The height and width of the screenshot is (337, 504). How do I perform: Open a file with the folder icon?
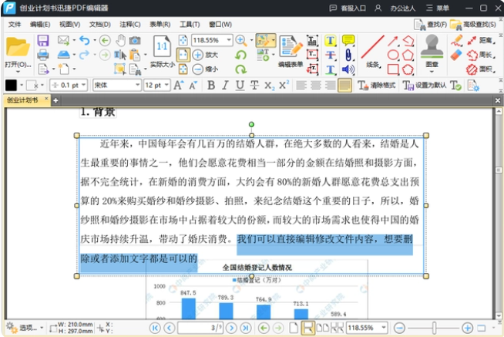18,47
